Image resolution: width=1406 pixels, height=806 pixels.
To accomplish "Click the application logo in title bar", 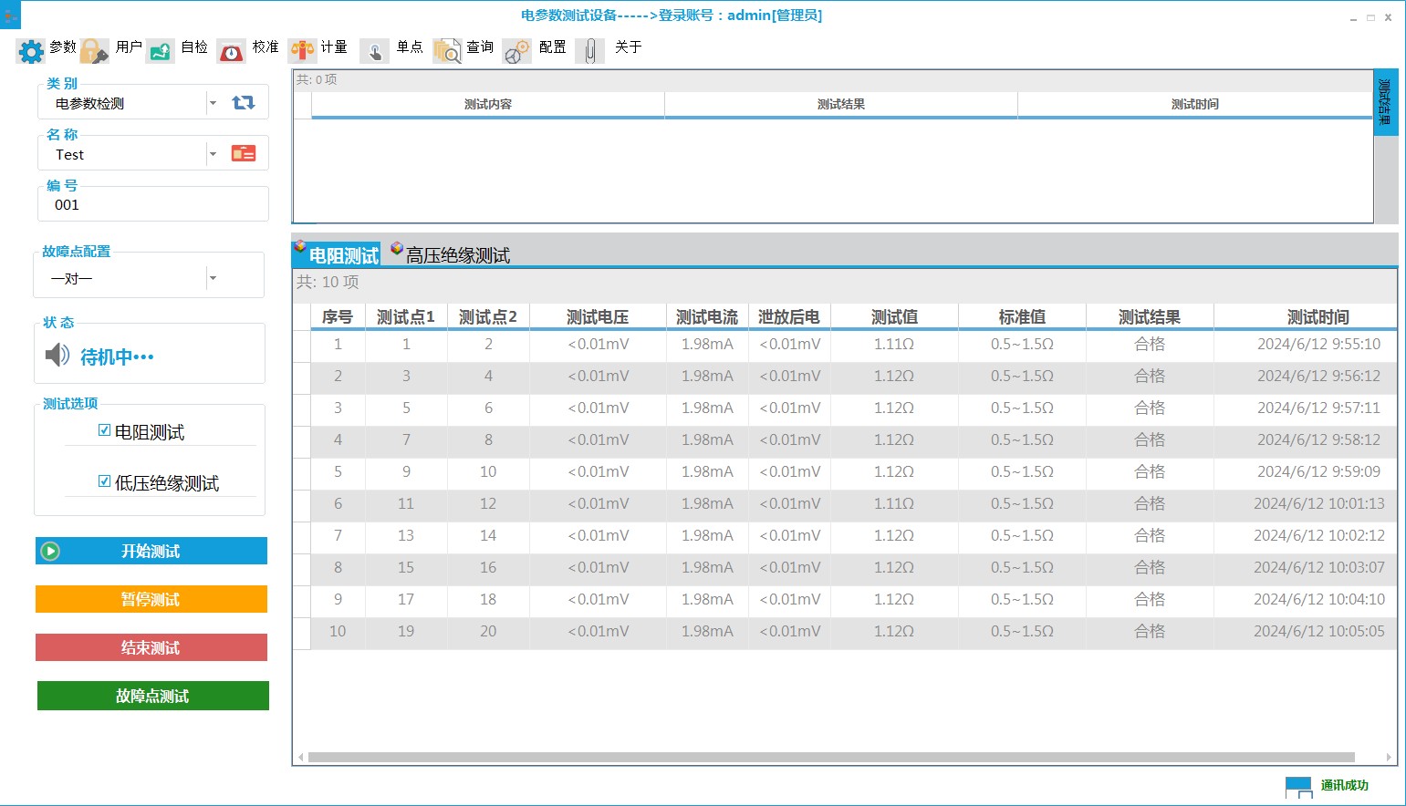I will pyautogui.click(x=11, y=15).
